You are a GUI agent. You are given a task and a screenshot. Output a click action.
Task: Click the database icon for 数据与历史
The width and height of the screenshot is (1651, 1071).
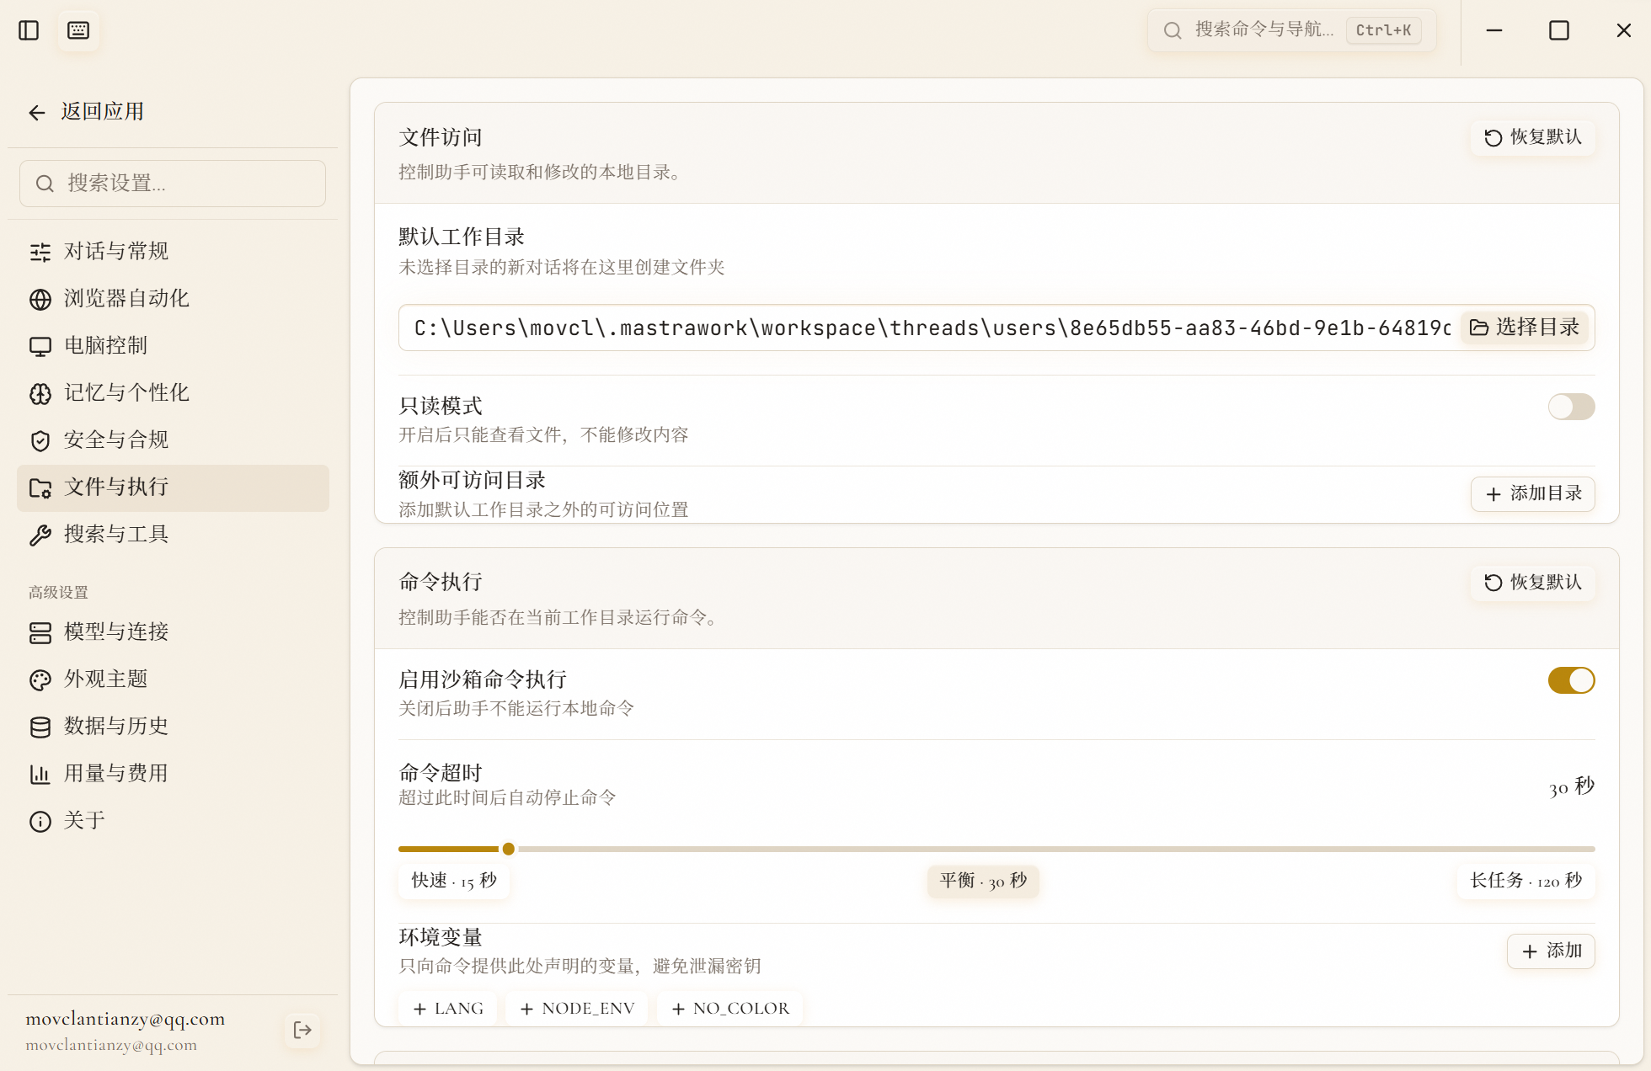click(40, 727)
